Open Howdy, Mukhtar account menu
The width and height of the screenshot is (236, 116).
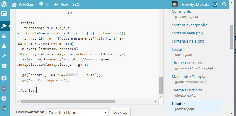pyautogui.click(x=196, y=5)
